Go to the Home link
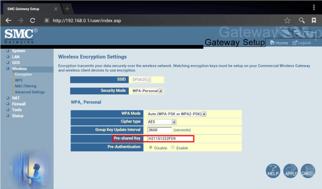Screen dimensions: 322x189 (279, 43)
